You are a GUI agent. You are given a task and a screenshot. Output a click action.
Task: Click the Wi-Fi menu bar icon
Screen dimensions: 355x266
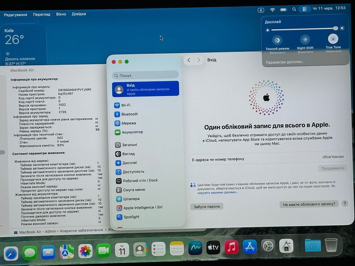tap(272, 10)
